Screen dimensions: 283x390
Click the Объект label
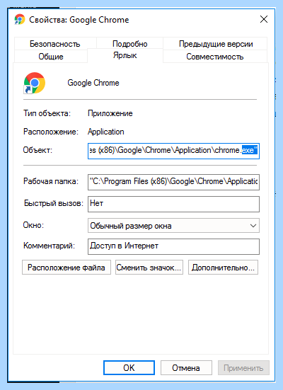(37, 150)
